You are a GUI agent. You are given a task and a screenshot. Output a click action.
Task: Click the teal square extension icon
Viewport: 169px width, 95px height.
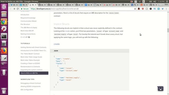pos(158,9)
